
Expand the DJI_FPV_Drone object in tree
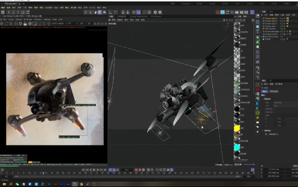262,37
